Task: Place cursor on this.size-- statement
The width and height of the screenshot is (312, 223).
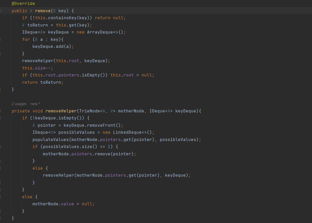Action: [x=37, y=68]
